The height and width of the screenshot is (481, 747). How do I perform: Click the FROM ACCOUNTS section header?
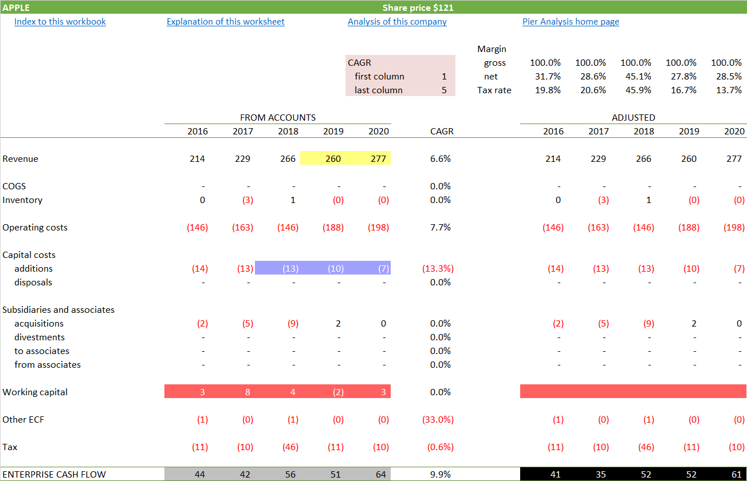[278, 118]
